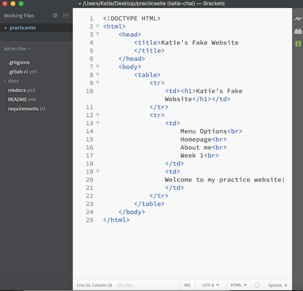
Task: Open the README.md file
Action: [x=22, y=99]
